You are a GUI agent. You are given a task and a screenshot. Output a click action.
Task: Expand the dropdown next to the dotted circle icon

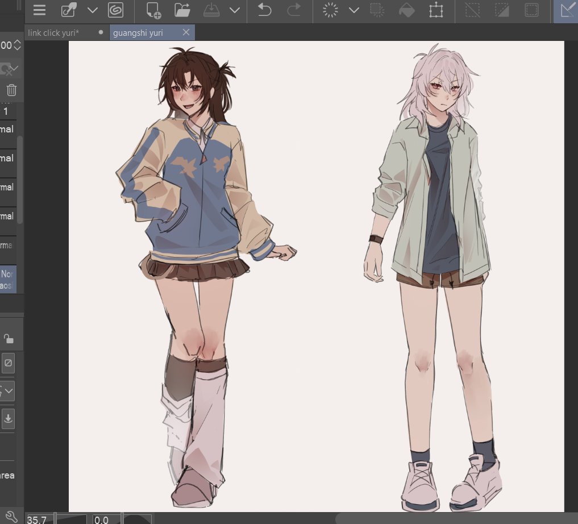354,10
